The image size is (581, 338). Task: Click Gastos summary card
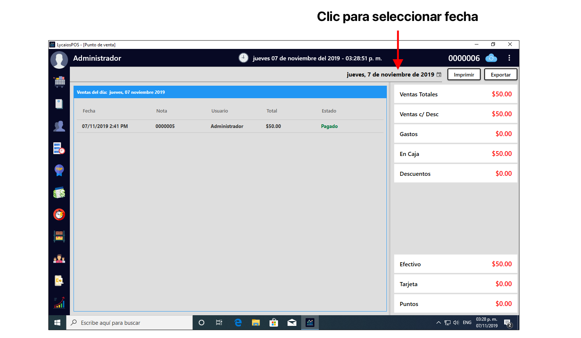tap(456, 134)
